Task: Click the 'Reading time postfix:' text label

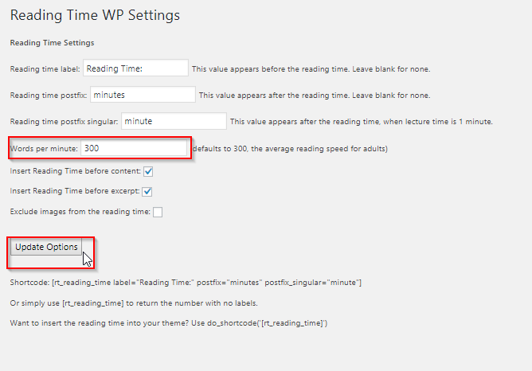Action: (49, 96)
